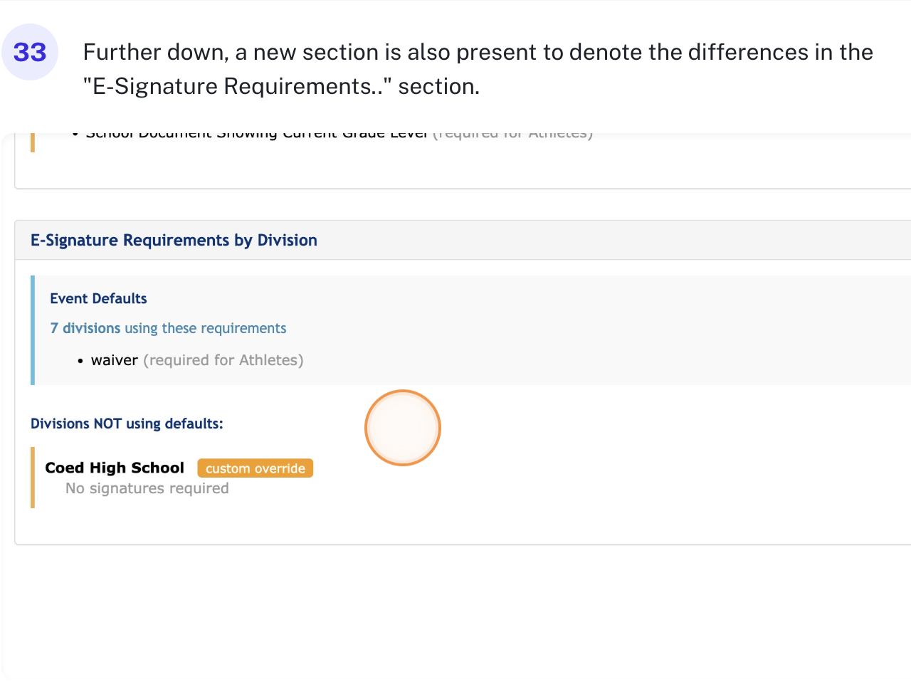Click the blue accent bar beside Event Defaults
The image size is (911, 689).
click(33, 330)
